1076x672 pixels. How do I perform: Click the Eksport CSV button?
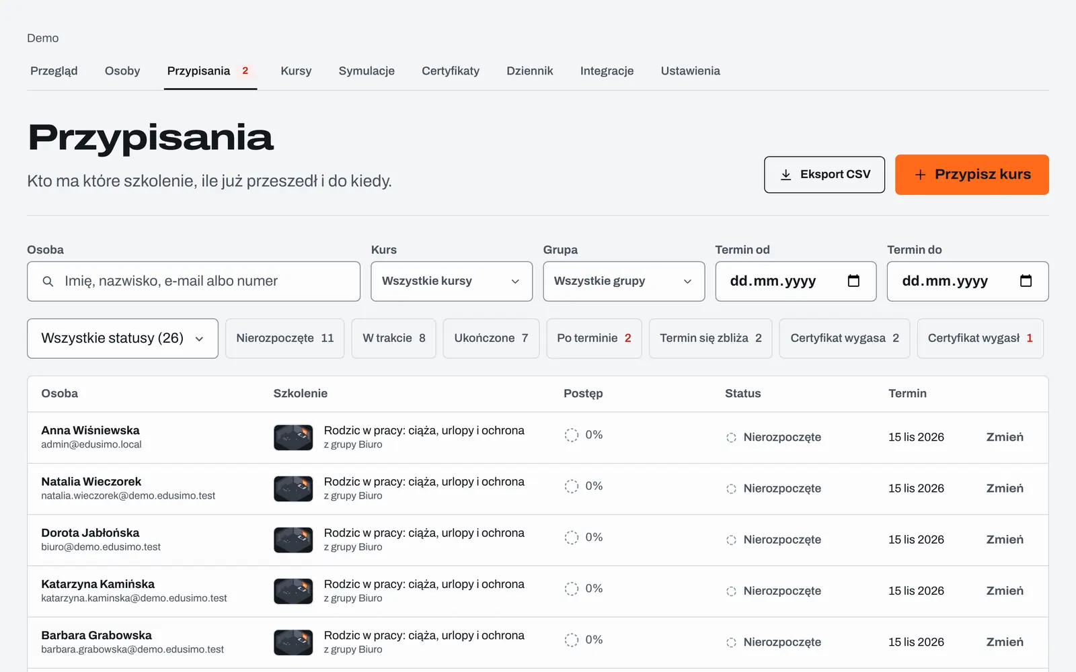tap(824, 175)
